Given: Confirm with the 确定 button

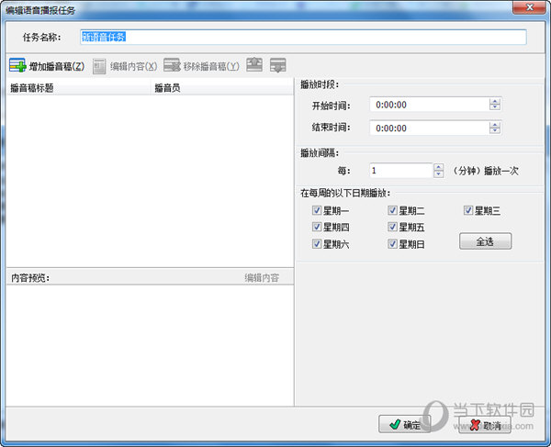Looking at the screenshot, I should [x=404, y=425].
